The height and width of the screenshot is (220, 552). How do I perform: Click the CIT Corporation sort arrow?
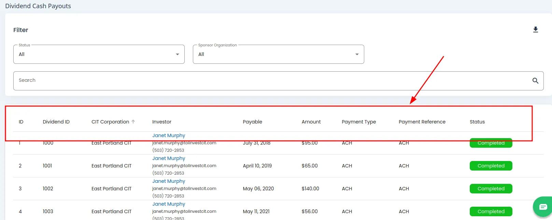pos(133,122)
